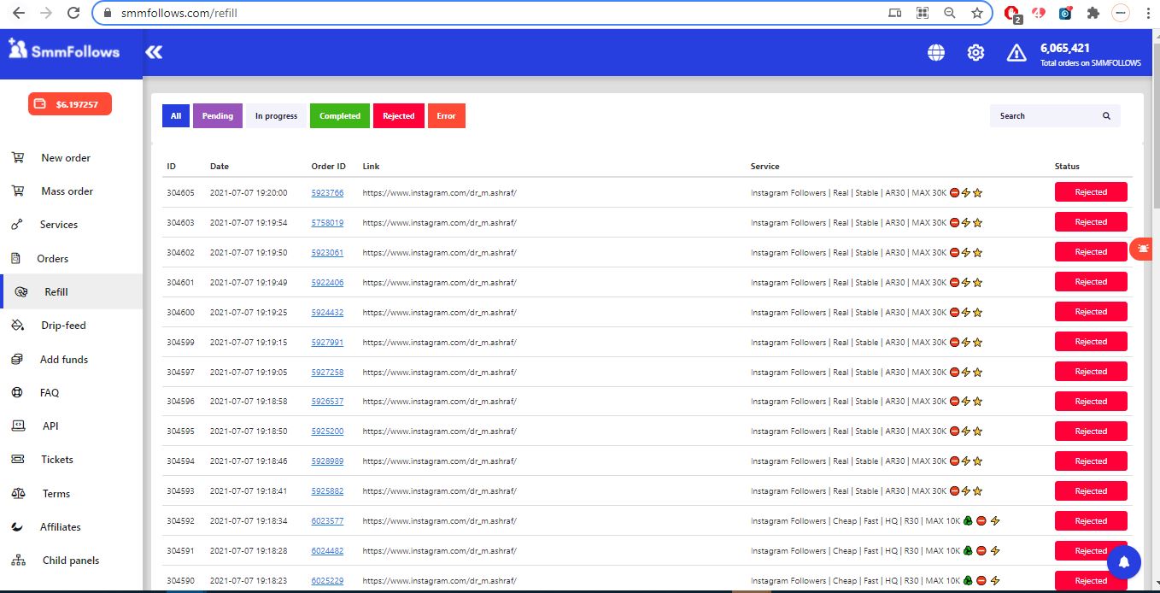The height and width of the screenshot is (593, 1160).
Task: Click the Orders clipboard icon
Action: (15, 258)
